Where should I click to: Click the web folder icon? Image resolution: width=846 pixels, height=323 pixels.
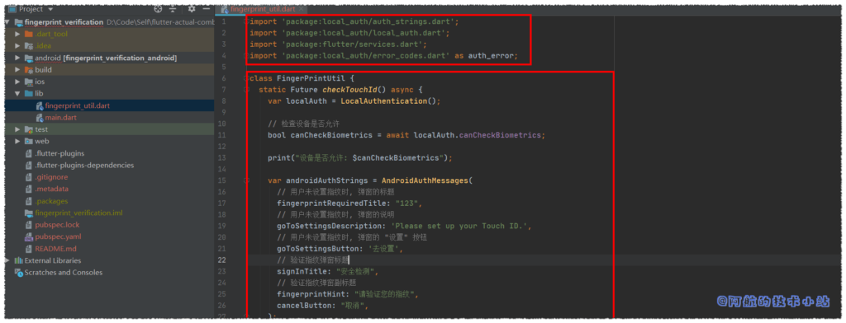(x=29, y=141)
